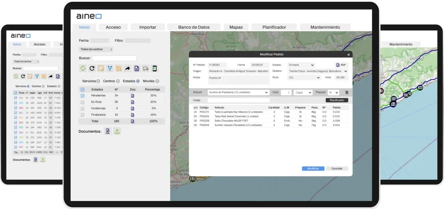Image resolution: width=444 pixels, height=209 pixels.
Task: Click the Cant. quantity field
Action: 286,92
